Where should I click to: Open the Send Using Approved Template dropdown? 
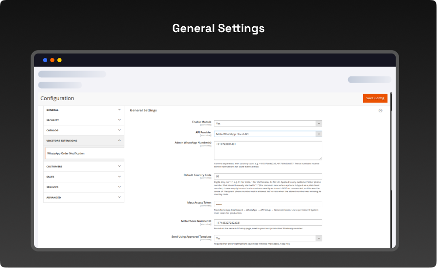[x=268, y=238]
